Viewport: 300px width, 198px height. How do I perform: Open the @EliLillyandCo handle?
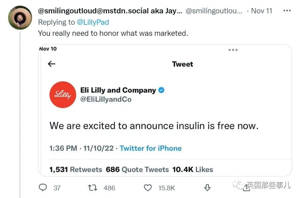click(x=106, y=99)
